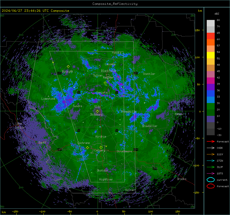The image size is (230, 215).
Task: Click the red forecast ellipse symbol
Action: pyautogui.click(x=211, y=186)
